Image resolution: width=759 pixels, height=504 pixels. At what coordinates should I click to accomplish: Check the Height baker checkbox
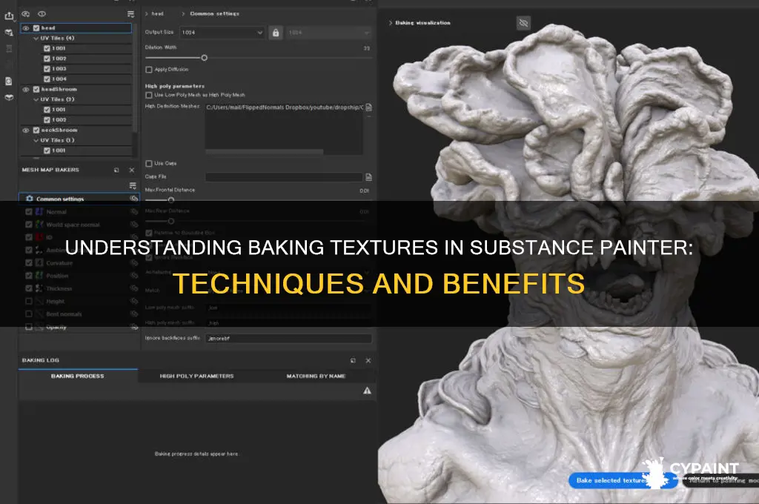click(x=29, y=301)
